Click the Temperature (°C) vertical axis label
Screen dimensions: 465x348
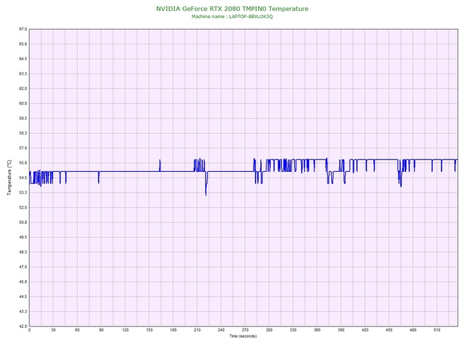click(9, 177)
